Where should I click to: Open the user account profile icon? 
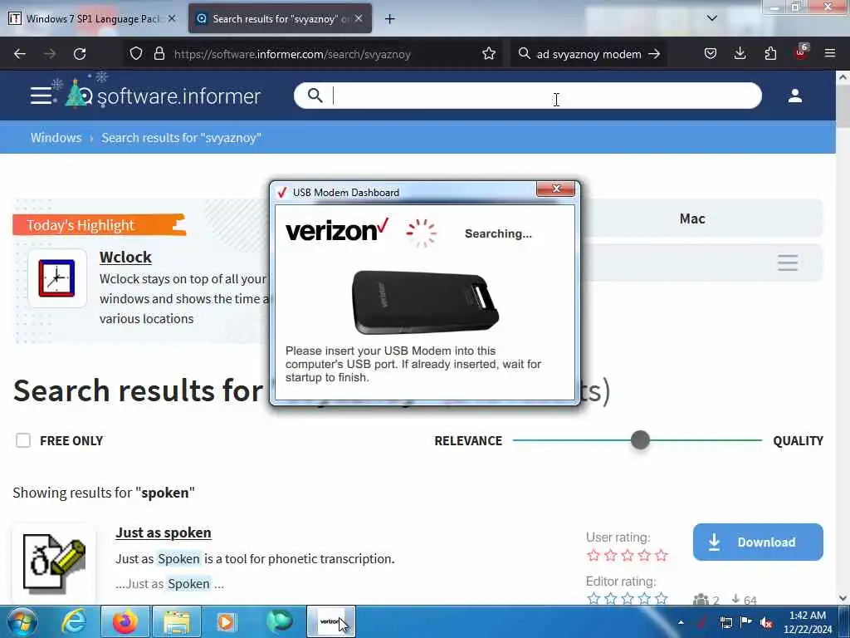coord(795,96)
